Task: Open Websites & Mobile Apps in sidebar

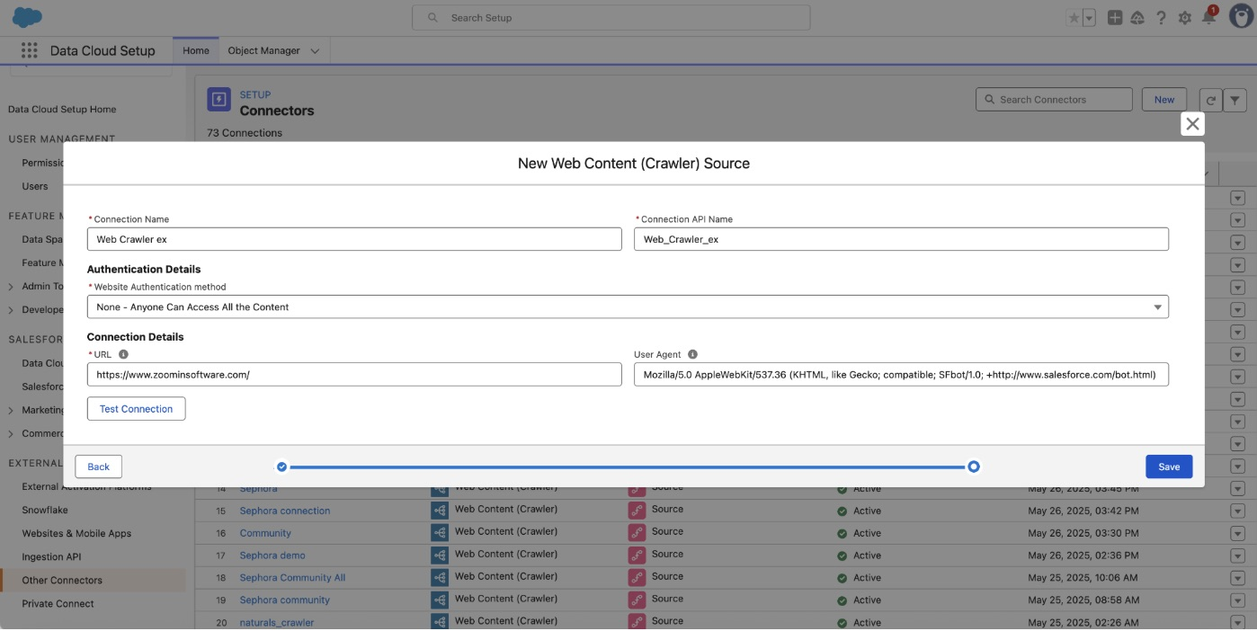Action: pos(76,534)
